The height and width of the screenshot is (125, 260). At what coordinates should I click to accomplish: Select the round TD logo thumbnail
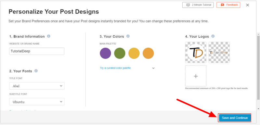click(x=196, y=52)
